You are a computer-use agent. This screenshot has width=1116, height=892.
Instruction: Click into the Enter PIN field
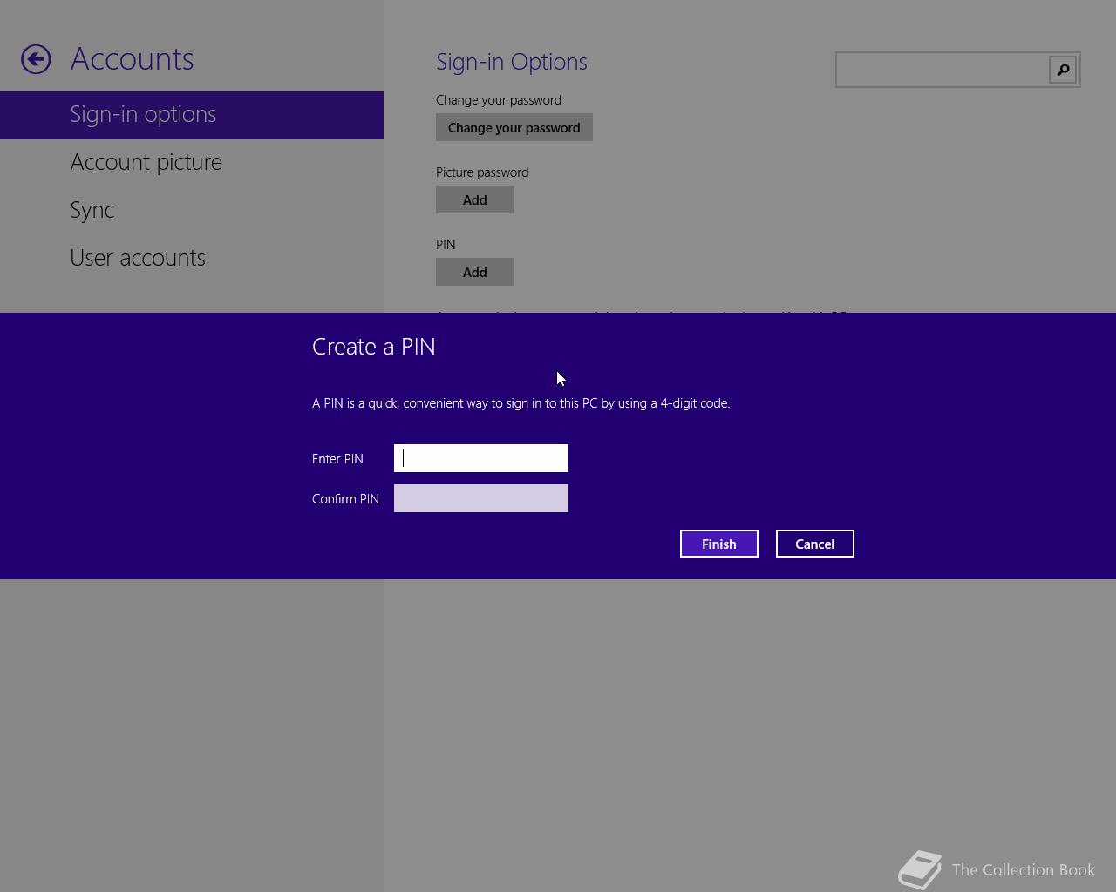coord(481,458)
